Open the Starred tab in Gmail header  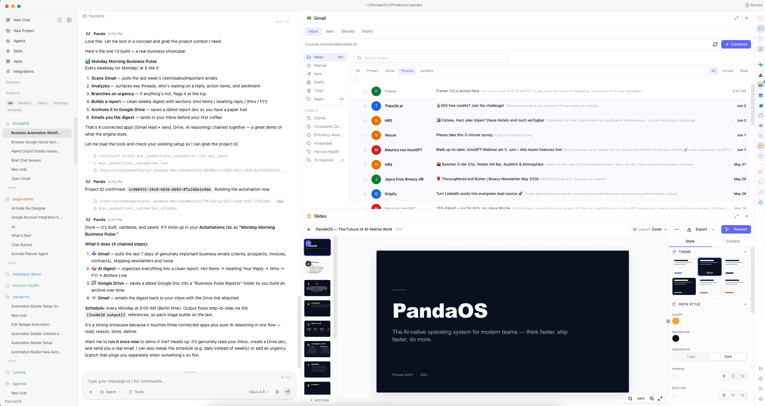tap(348, 31)
